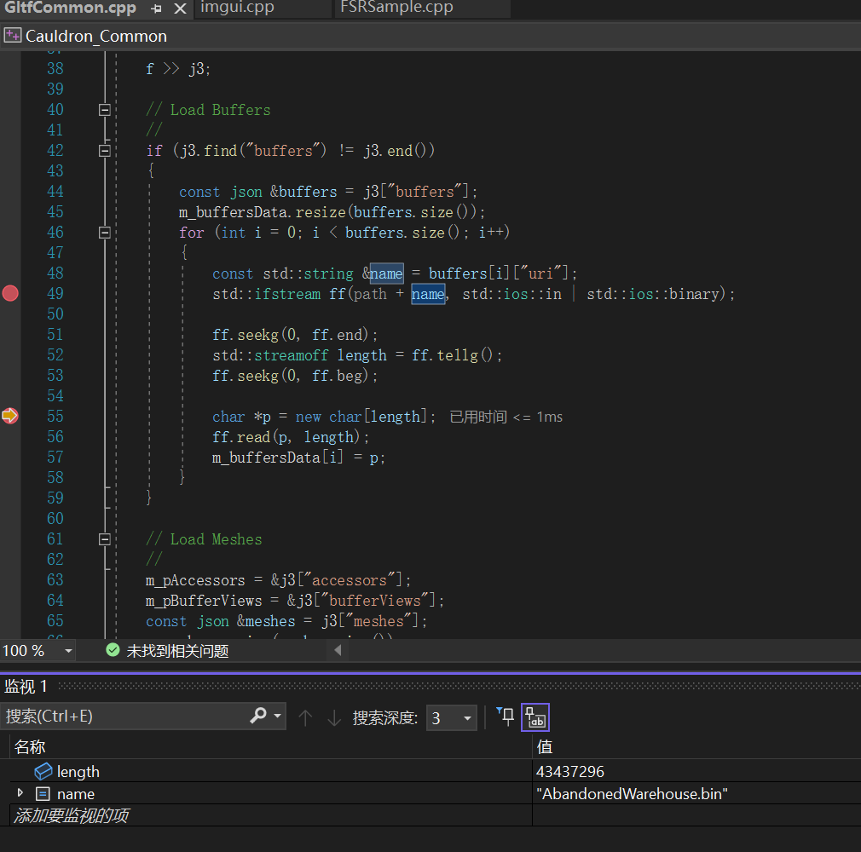Switch to the imgui.cpp tab
Image resolution: width=861 pixels, height=852 pixels.
pyautogui.click(x=240, y=9)
